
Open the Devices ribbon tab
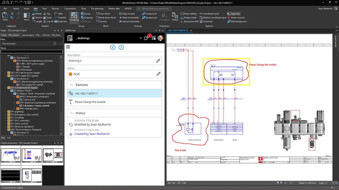pos(55,8)
